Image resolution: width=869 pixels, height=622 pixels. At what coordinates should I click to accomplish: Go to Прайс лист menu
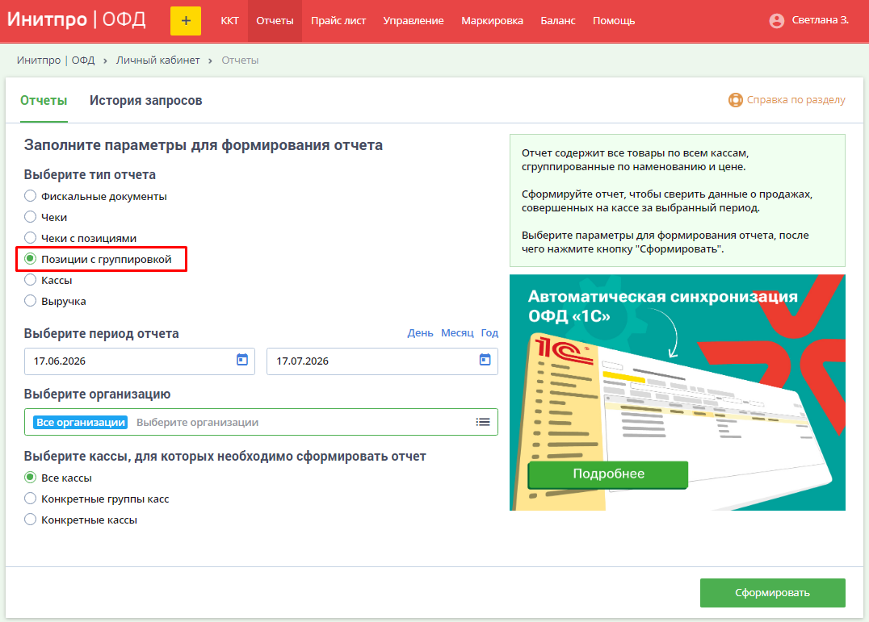click(338, 21)
